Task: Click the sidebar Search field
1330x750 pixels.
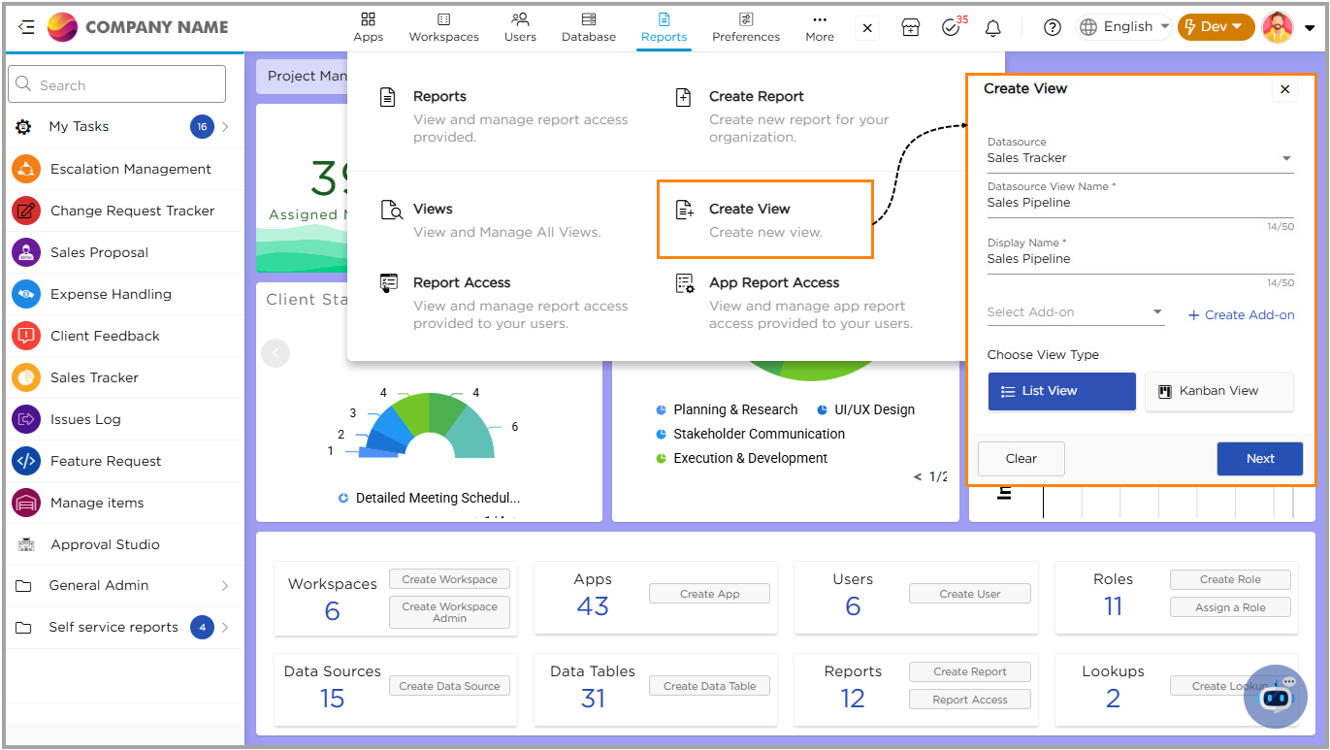Action: pyautogui.click(x=117, y=85)
